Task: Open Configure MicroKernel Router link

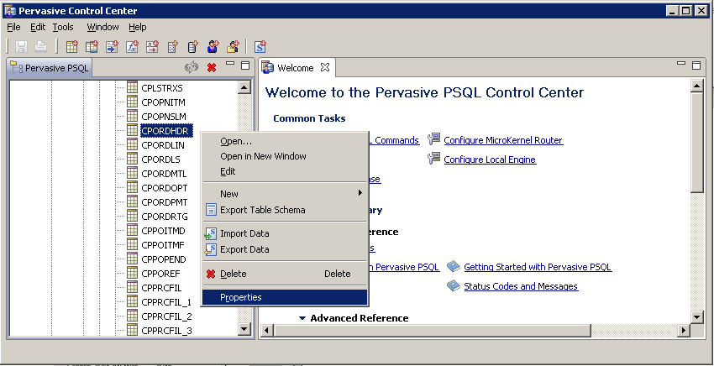Action: point(503,140)
